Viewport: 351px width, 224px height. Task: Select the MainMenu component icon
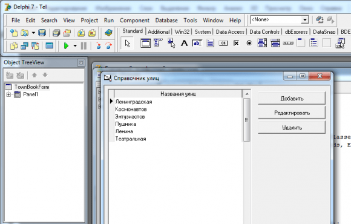coord(159,43)
